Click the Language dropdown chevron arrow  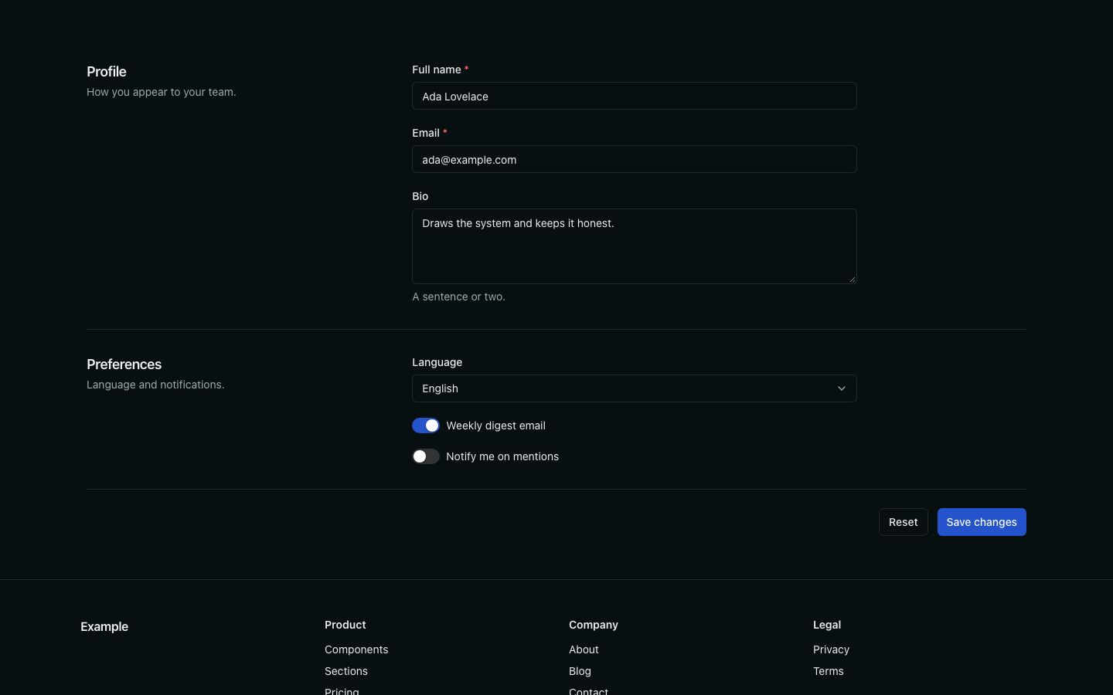tap(842, 388)
